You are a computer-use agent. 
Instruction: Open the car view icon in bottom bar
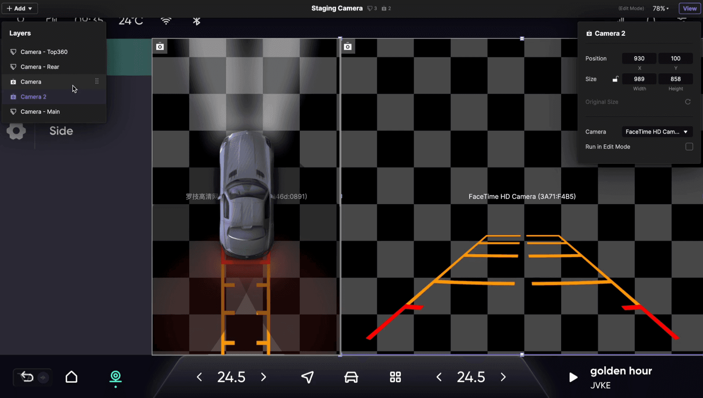click(351, 377)
